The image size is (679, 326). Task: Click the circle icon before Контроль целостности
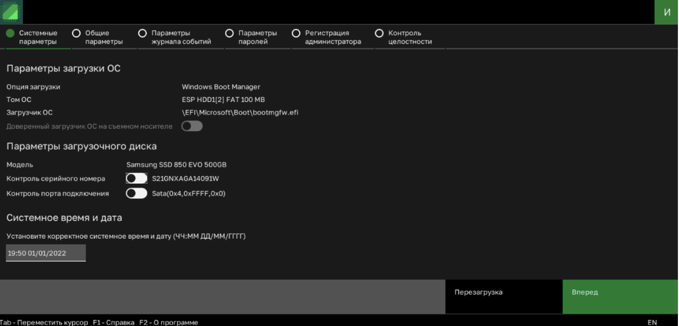pos(379,33)
